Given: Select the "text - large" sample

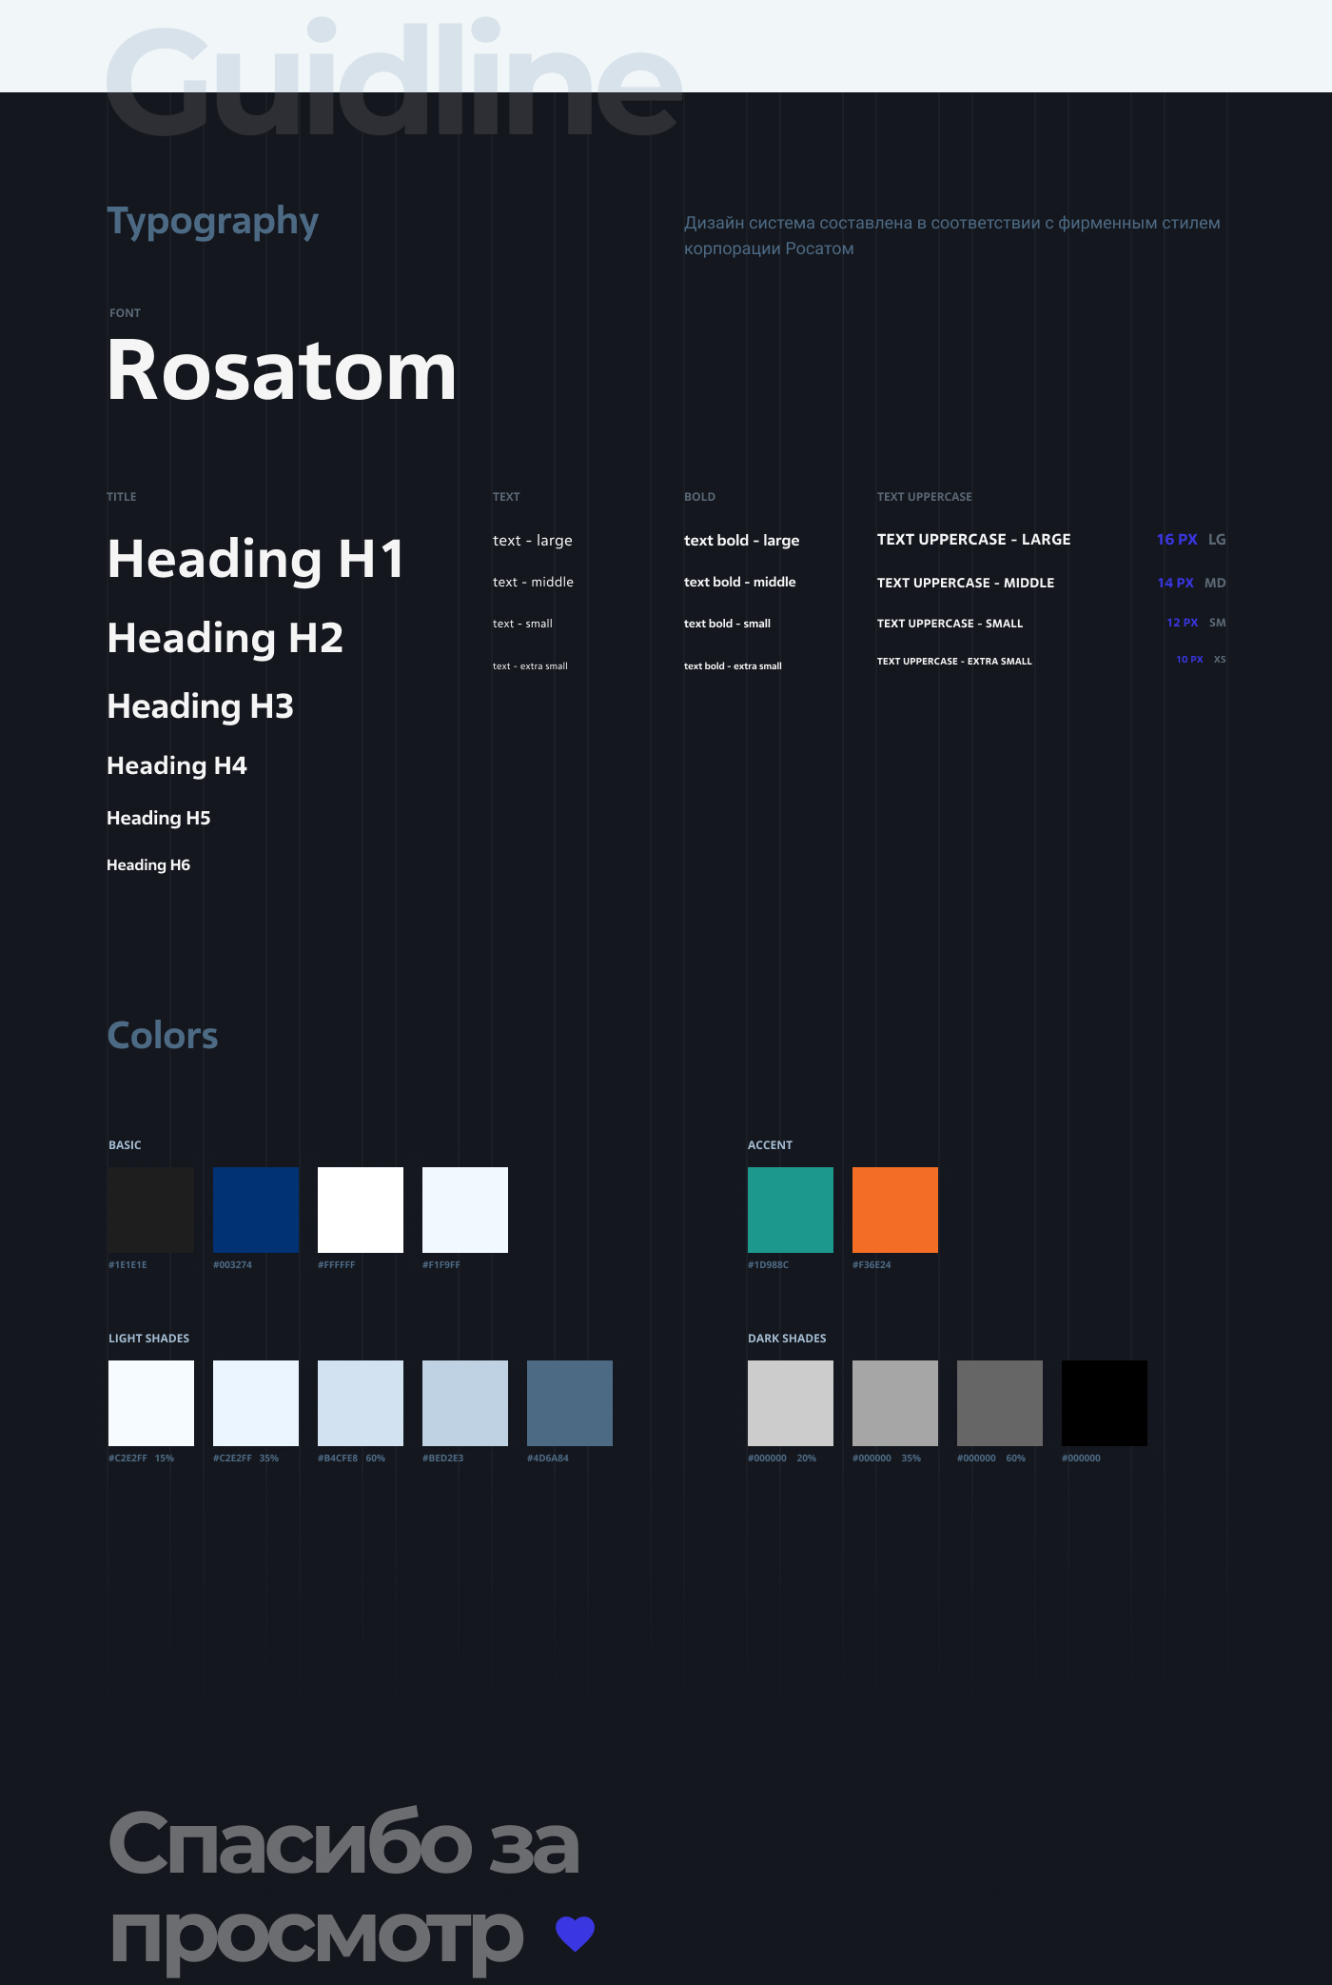Looking at the screenshot, I should click(x=533, y=541).
